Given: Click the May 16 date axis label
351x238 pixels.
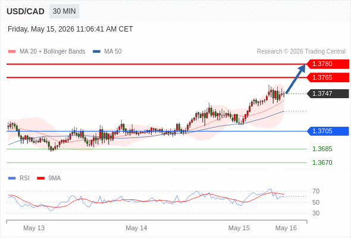Looking at the screenshot, I should (x=286, y=228).
